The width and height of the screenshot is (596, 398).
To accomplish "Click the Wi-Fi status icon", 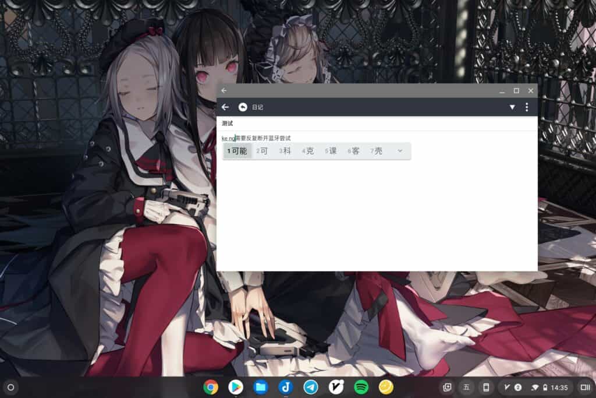I will tap(535, 388).
